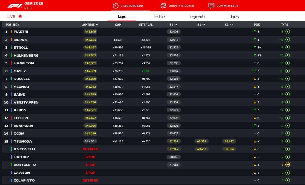
Task: Click the Driver Tracker helmet icon
Action: [x=164, y=6]
